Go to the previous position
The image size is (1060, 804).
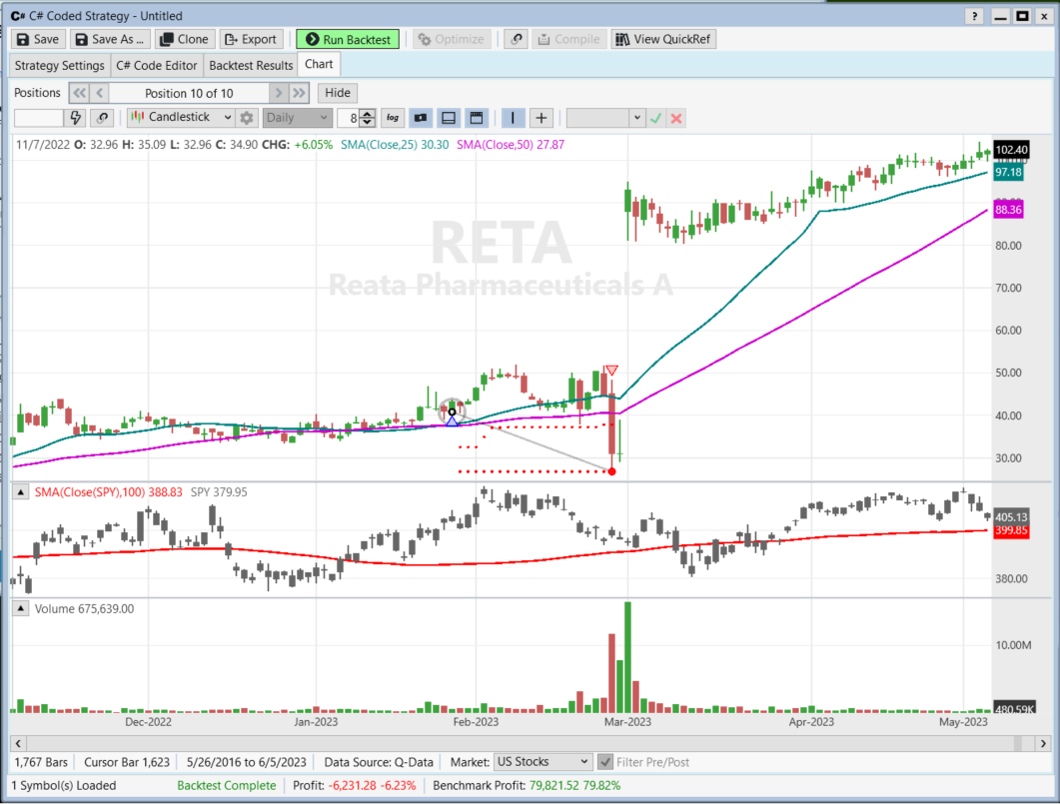[x=99, y=93]
